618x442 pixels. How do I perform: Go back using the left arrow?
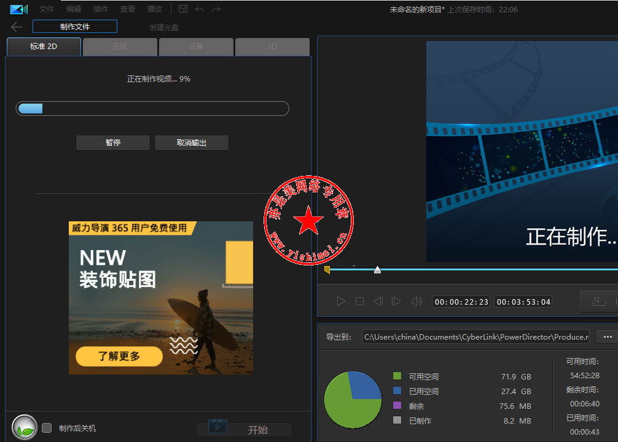(x=17, y=27)
